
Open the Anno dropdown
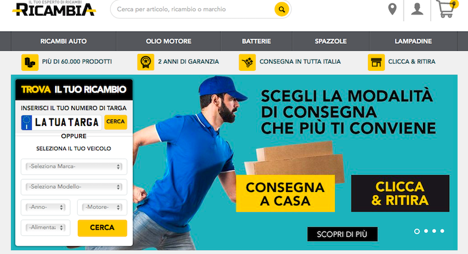click(46, 207)
